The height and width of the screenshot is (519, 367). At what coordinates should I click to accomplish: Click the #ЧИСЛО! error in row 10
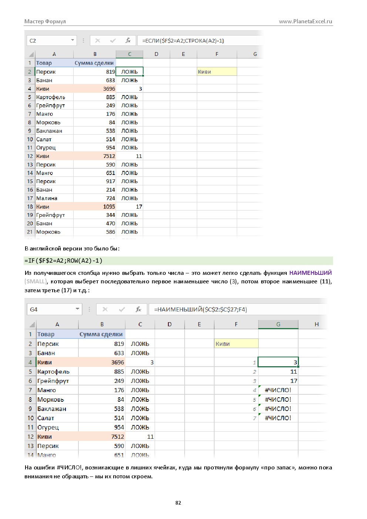pyautogui.click(x=278, y=418)
